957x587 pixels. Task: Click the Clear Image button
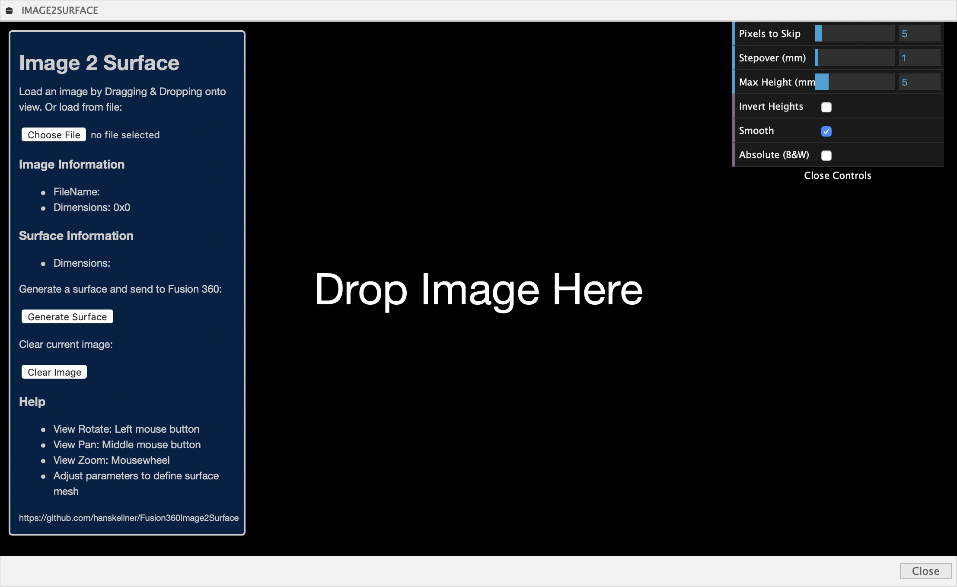coord(55,372)
